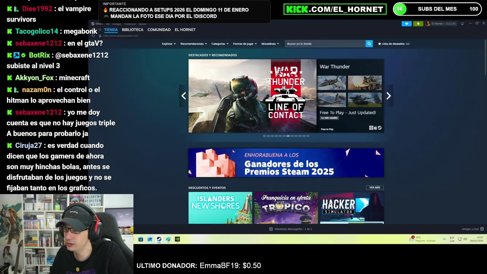Open the El Hornet account wallet dropdown
This screenshot has height=274, width=487.
[443, 24]
